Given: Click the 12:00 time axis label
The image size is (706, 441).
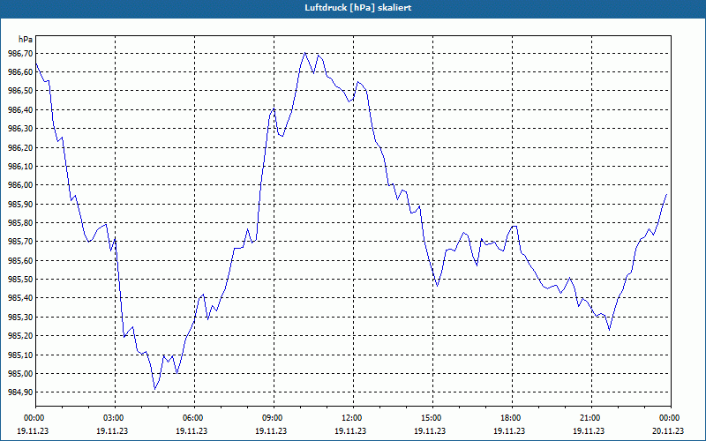Looking at the screenshot, I should click(353, 417).
